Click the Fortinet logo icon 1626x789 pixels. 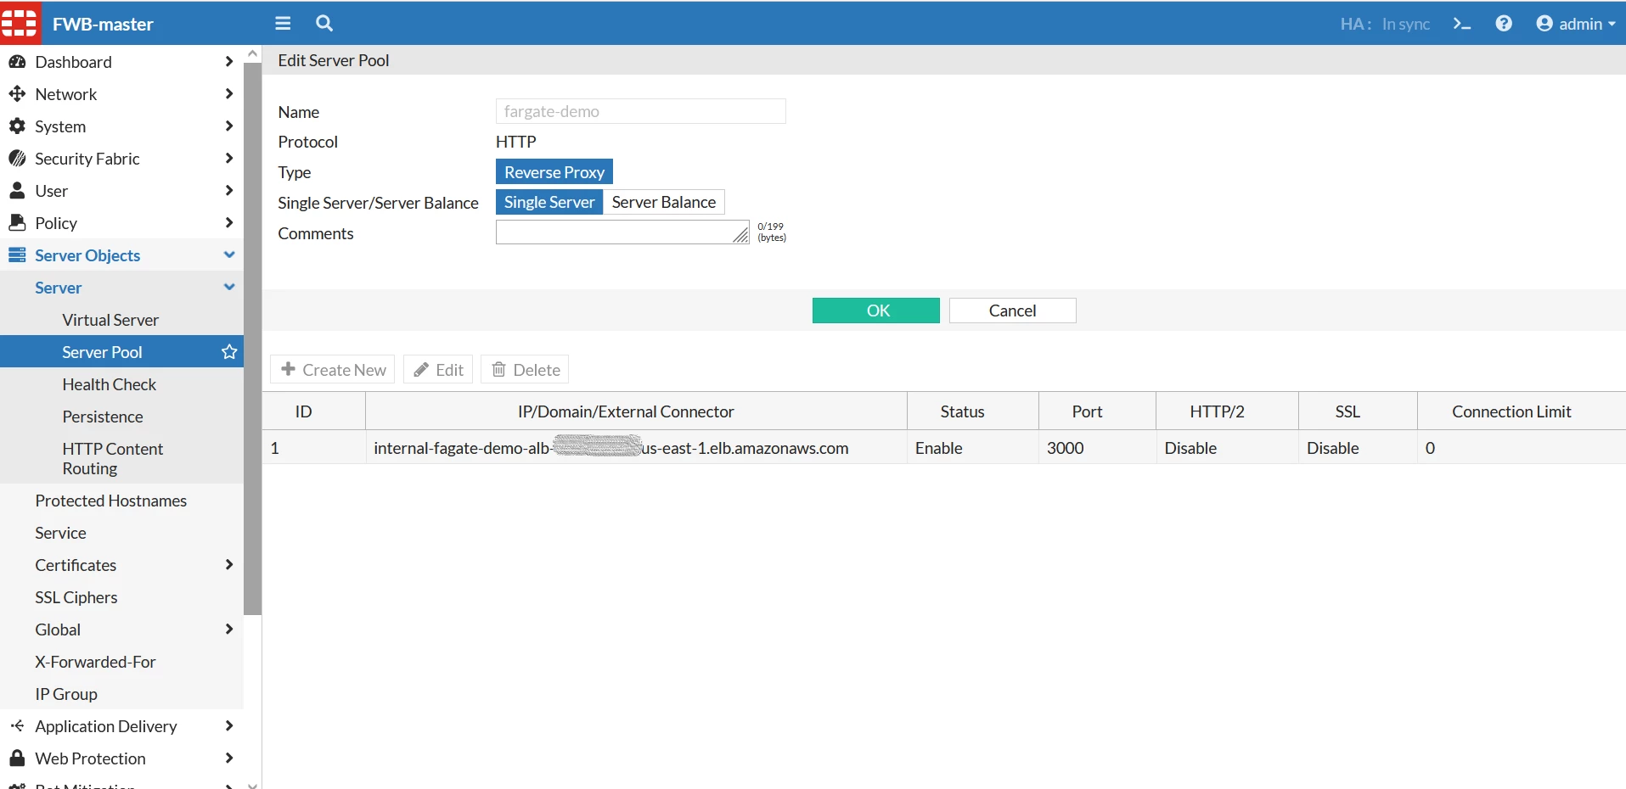click(x=20, y=23)
